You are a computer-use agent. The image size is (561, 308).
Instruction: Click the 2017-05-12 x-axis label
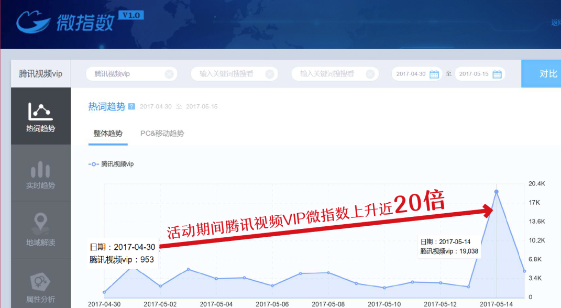click(440, 304)
